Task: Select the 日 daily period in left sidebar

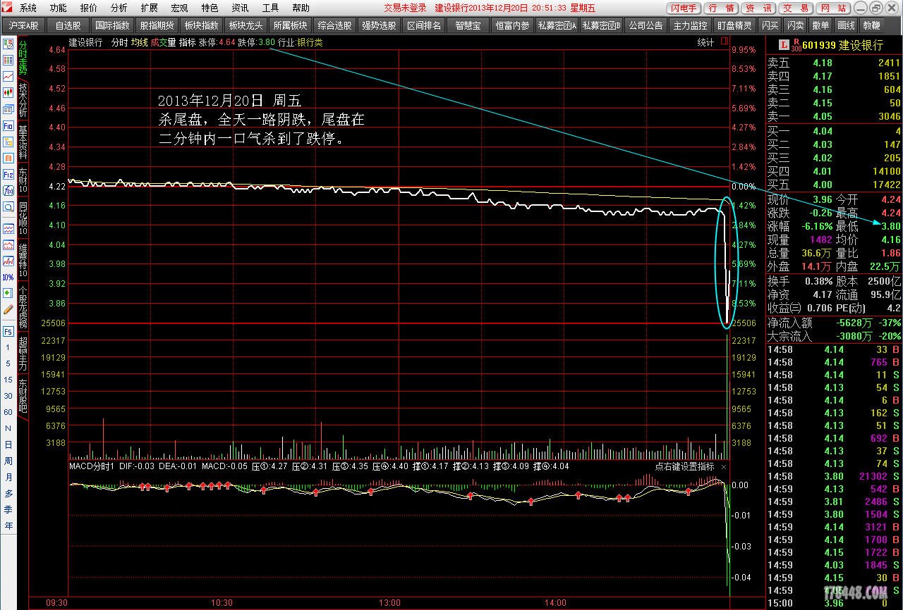Action: click(x=8, y=445)
